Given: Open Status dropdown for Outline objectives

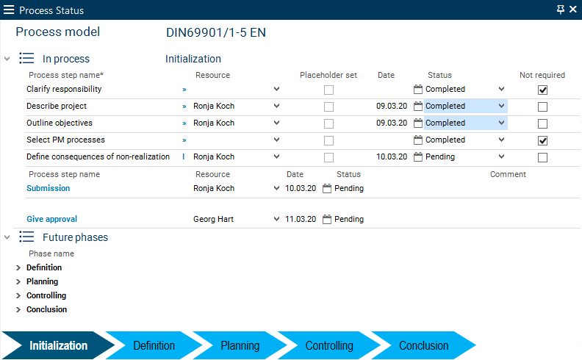Looking at the screenshot, I should [501, 123].
